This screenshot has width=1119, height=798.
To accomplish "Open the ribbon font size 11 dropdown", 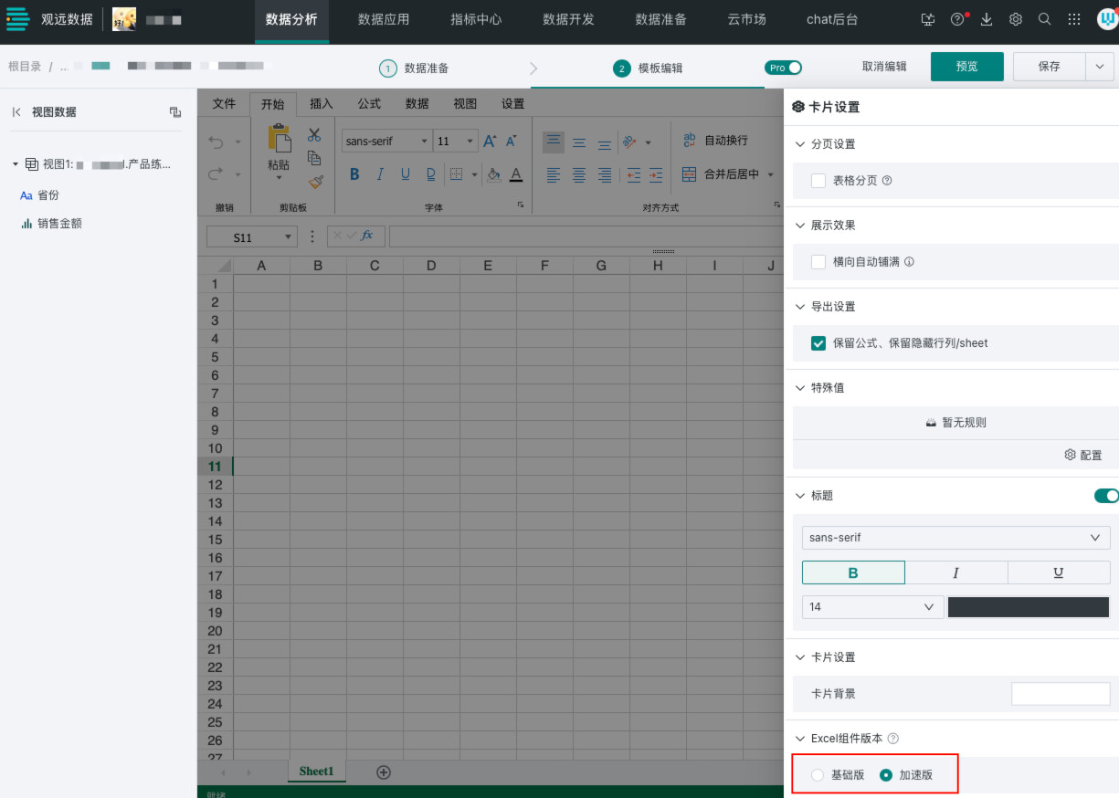I will click(470, 142).
